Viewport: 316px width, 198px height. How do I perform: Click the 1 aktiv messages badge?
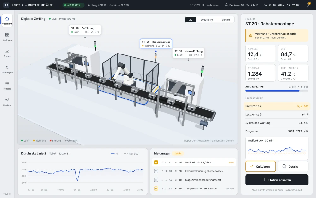click(x=178, y=154)
